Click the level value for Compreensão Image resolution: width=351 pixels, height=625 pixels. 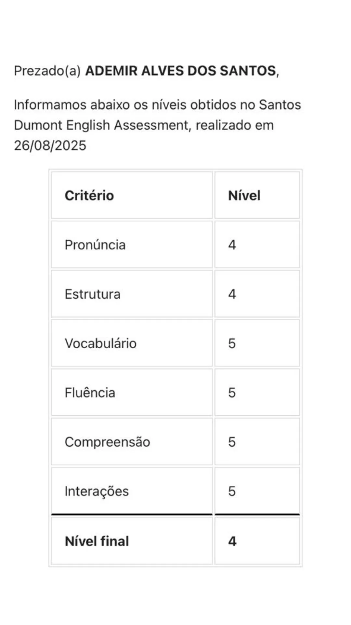click(x=232, y=442)
